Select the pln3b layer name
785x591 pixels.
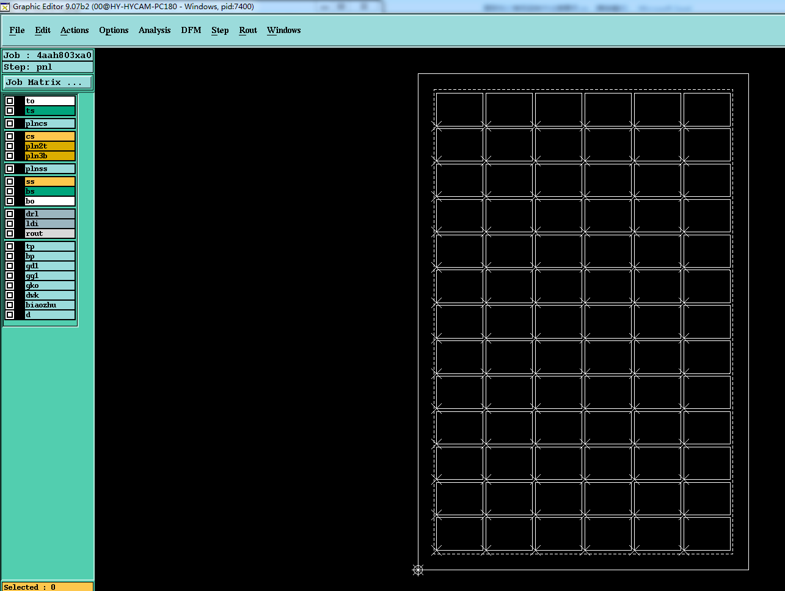(50, 156)
